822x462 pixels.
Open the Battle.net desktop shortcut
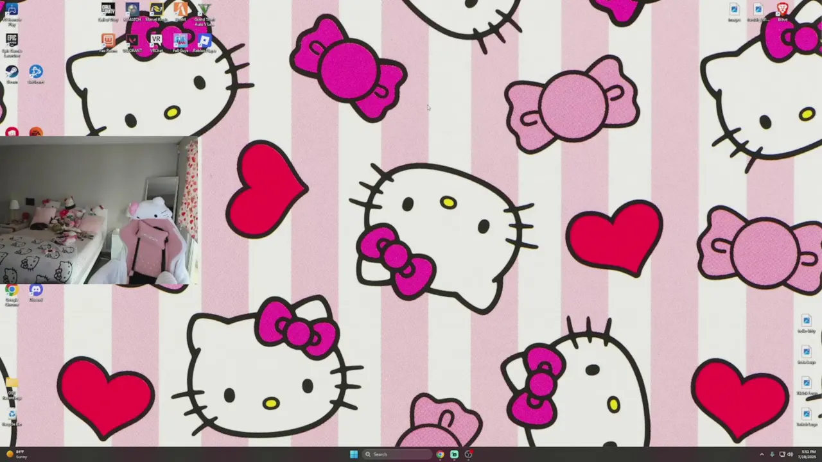tap(36, 74)
